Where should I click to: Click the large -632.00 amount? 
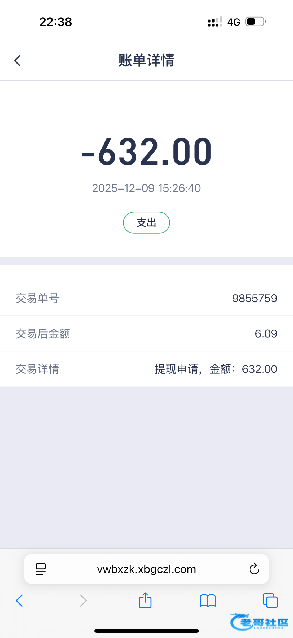pos(146,152)
